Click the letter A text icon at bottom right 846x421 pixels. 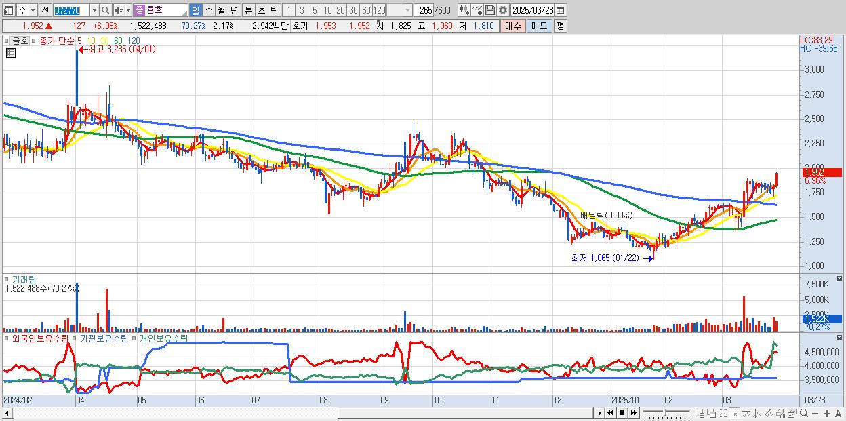[x=839, y=413]
